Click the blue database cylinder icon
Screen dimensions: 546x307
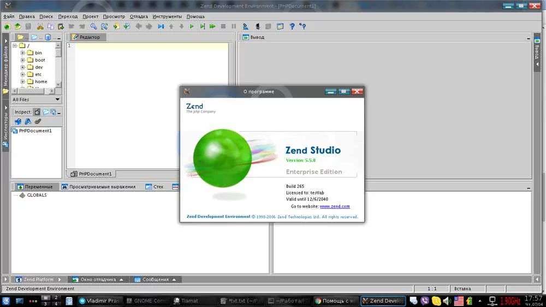48,37
